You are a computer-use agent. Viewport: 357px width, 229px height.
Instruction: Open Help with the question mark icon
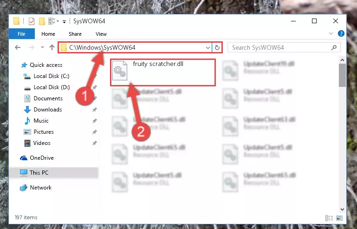point(341,34)
